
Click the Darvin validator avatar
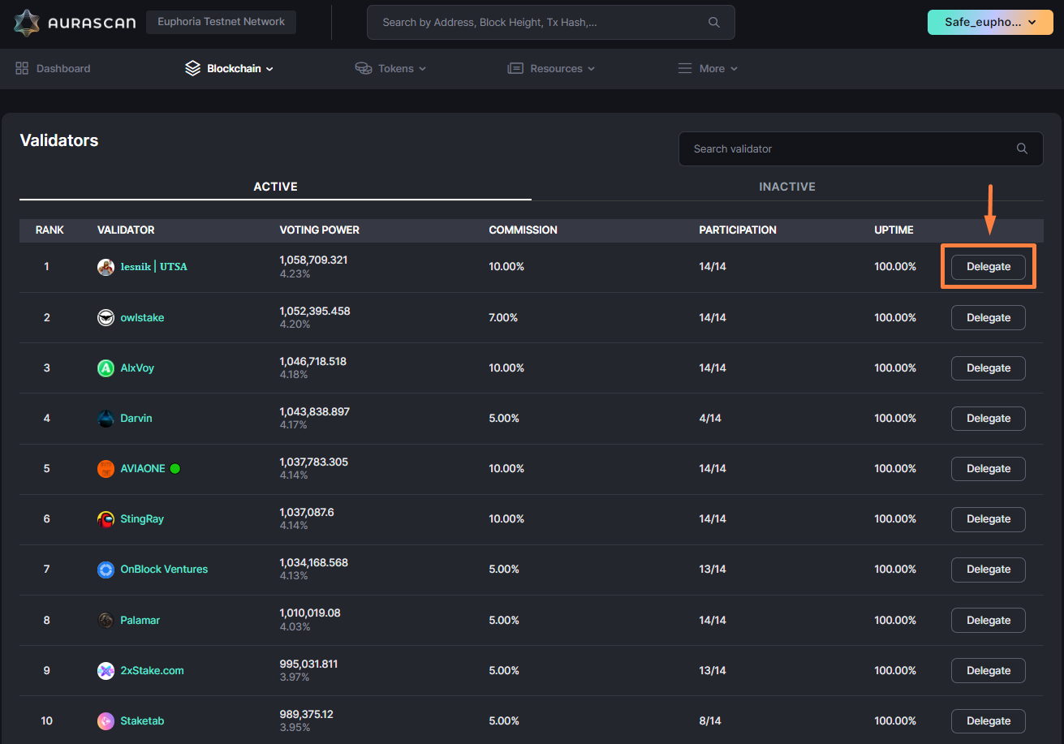click(x=106, y=419)
